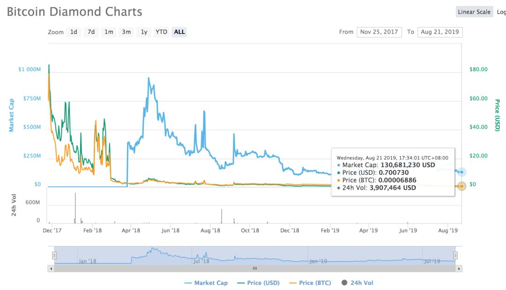Set zoom range to 1m
Screen dimensions: 506x290
(109, 32)
